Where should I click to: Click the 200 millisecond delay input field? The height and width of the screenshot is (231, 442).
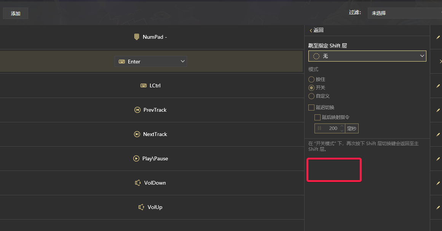point(330,128)
